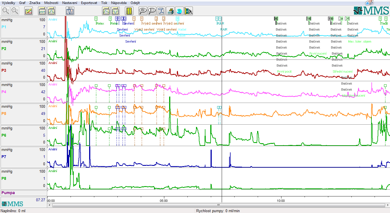The width and height of the screenshot is (390, 213).
Task: Open the Tisk menu
Action: click(104, 3)
